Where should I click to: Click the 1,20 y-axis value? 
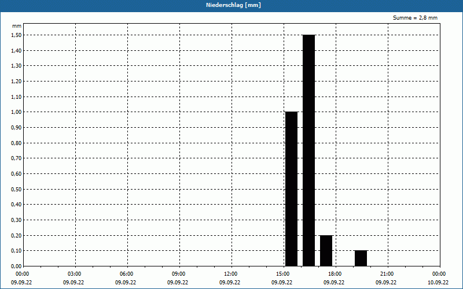coord(16,81)
